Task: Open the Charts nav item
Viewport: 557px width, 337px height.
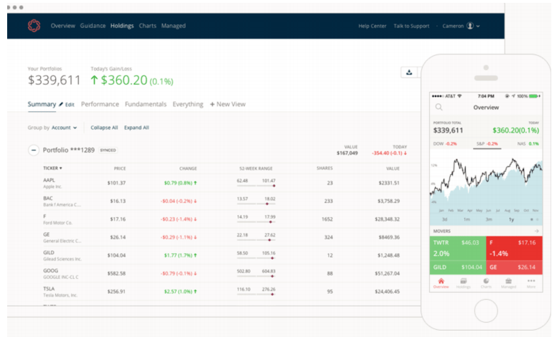Action: pos(147,26)
